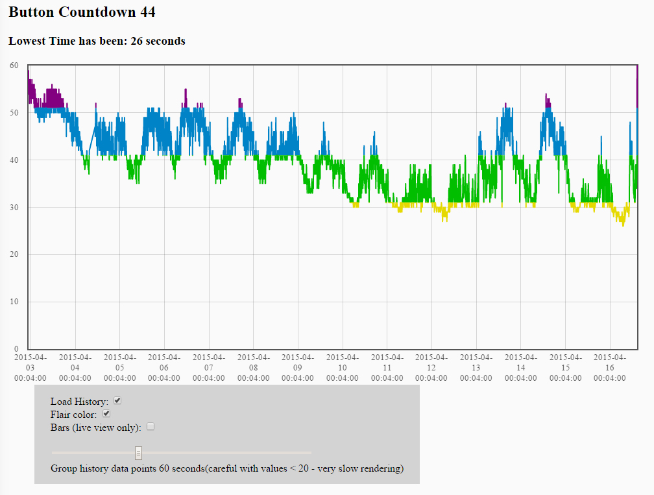The height and width of the screenshot is (495, 654).
Task: Enable the Bars (live view only) checkbox
Action: tap(151, 426)
